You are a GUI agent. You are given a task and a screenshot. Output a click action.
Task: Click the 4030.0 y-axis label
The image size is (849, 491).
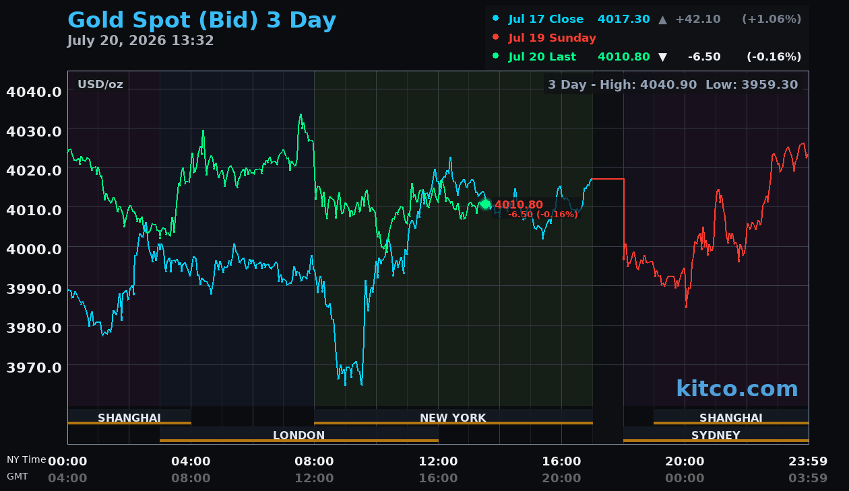point(34,130)
